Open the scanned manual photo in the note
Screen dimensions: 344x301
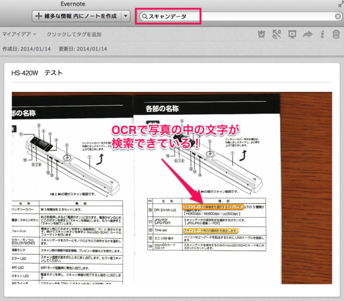point(172,188)
